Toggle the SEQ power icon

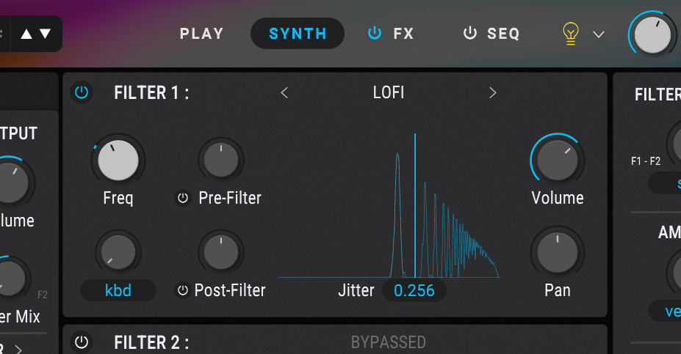(470, 33)
